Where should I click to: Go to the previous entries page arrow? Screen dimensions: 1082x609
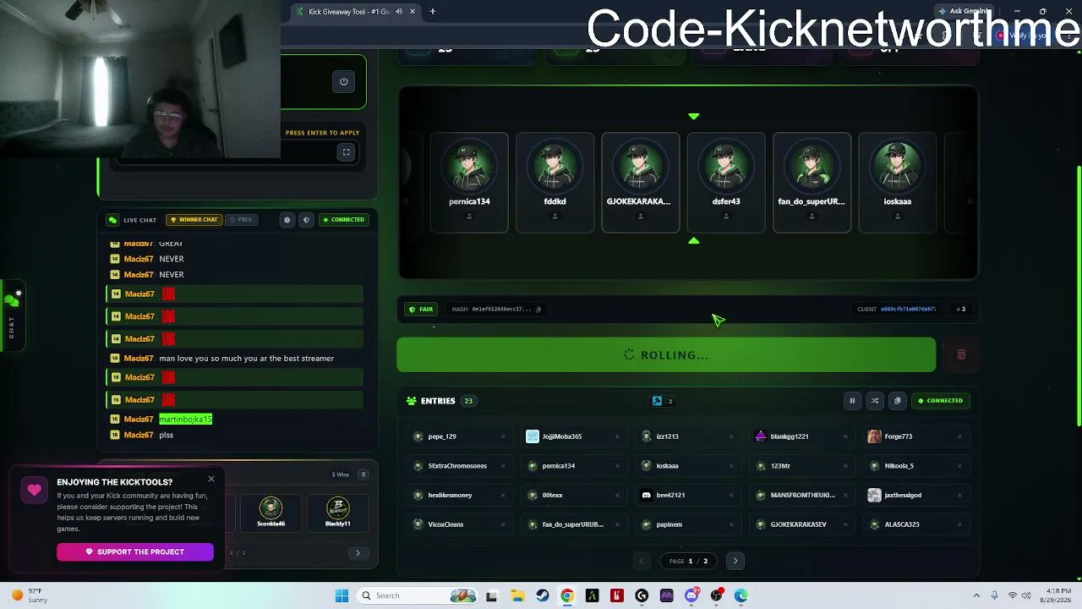[641, 561]
